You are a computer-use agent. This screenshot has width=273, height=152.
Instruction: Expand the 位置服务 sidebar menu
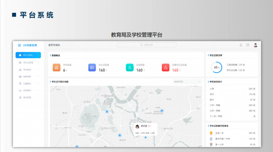click(x=28, y=84)
